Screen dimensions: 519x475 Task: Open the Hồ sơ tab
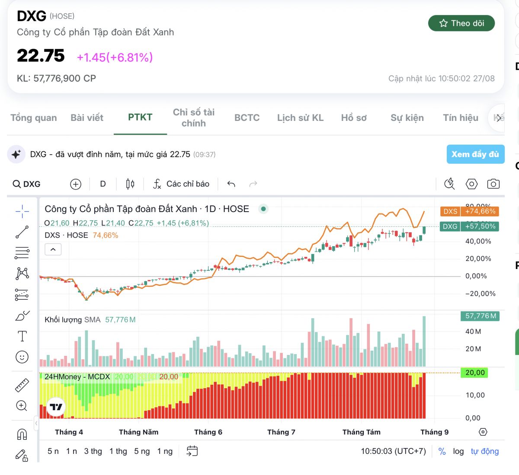tap(354, 118)
